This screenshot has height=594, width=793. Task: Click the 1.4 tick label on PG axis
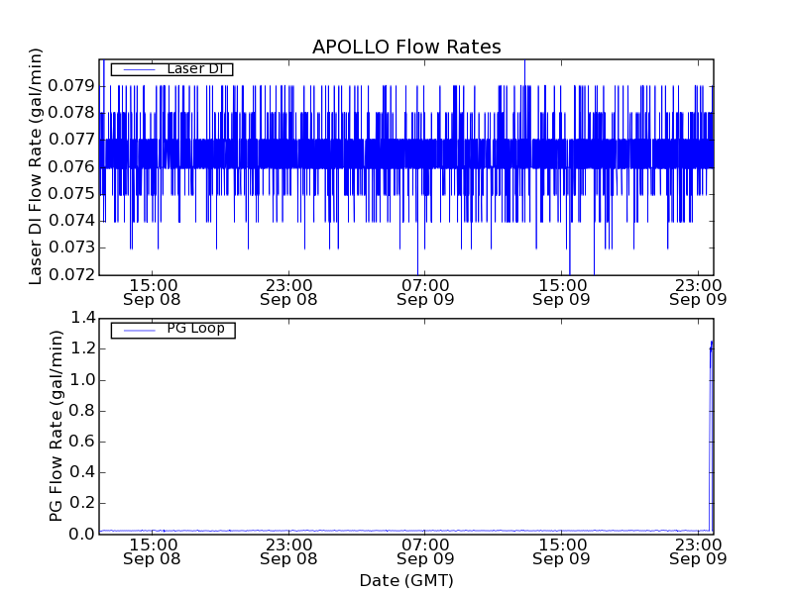coord(83,318)
